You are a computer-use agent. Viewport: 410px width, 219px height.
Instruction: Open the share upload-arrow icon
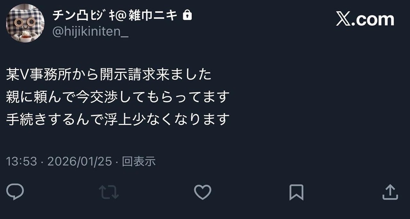point(390,192)
